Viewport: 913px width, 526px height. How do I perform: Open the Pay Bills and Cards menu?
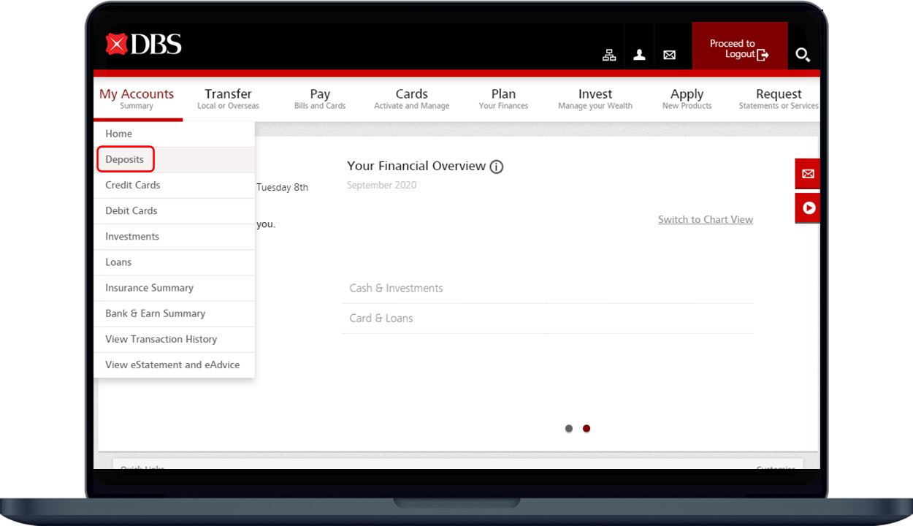coord(320,99)
